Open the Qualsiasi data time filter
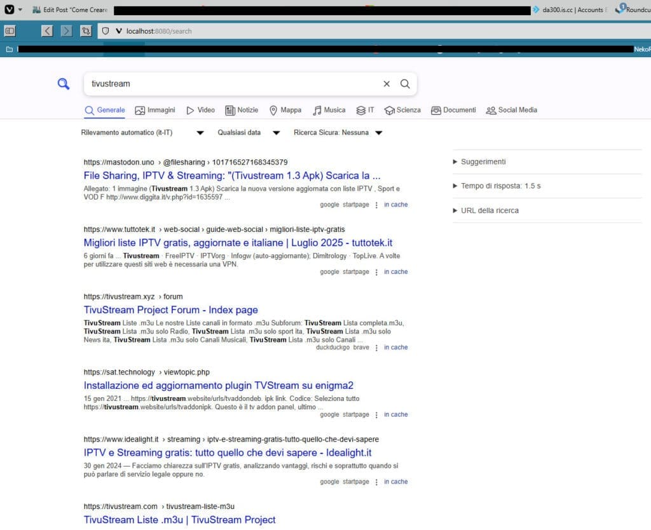Screen dimensions: 651x530 click(x=249, y=133)
